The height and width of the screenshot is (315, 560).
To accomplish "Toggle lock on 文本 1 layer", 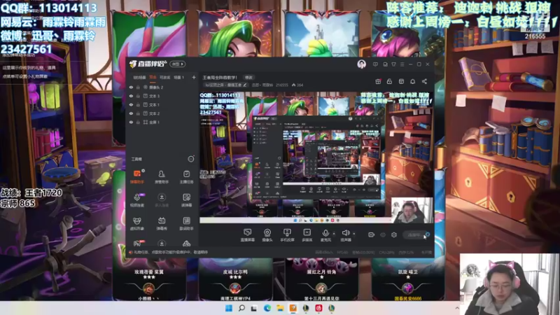I will point(138,104).
